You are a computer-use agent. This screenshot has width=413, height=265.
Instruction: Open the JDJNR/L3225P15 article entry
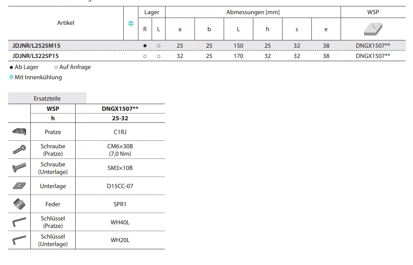point(36,56)
